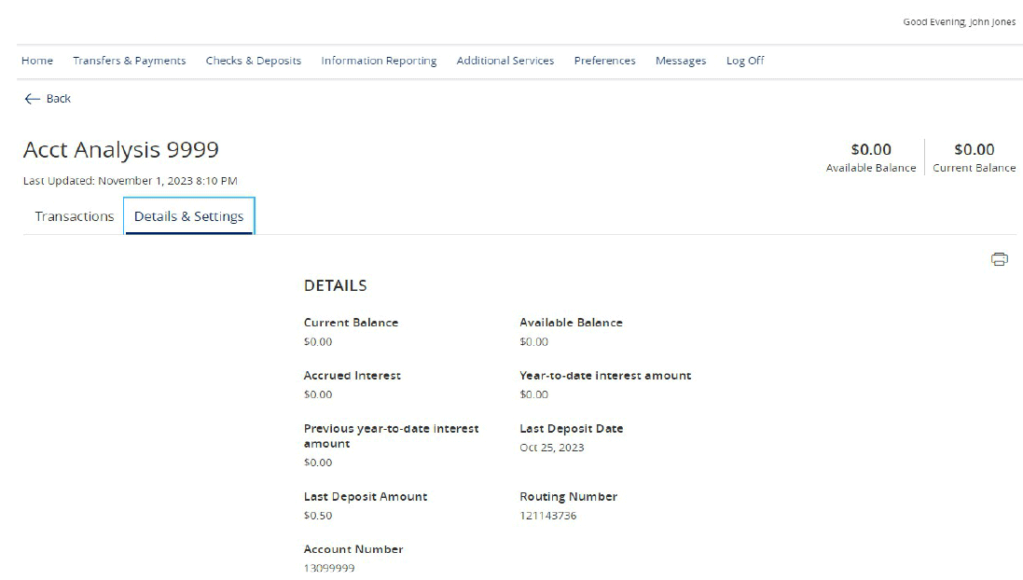Switch to the Transactions tab
1023x580 pixels.
(x=75, y=216)
